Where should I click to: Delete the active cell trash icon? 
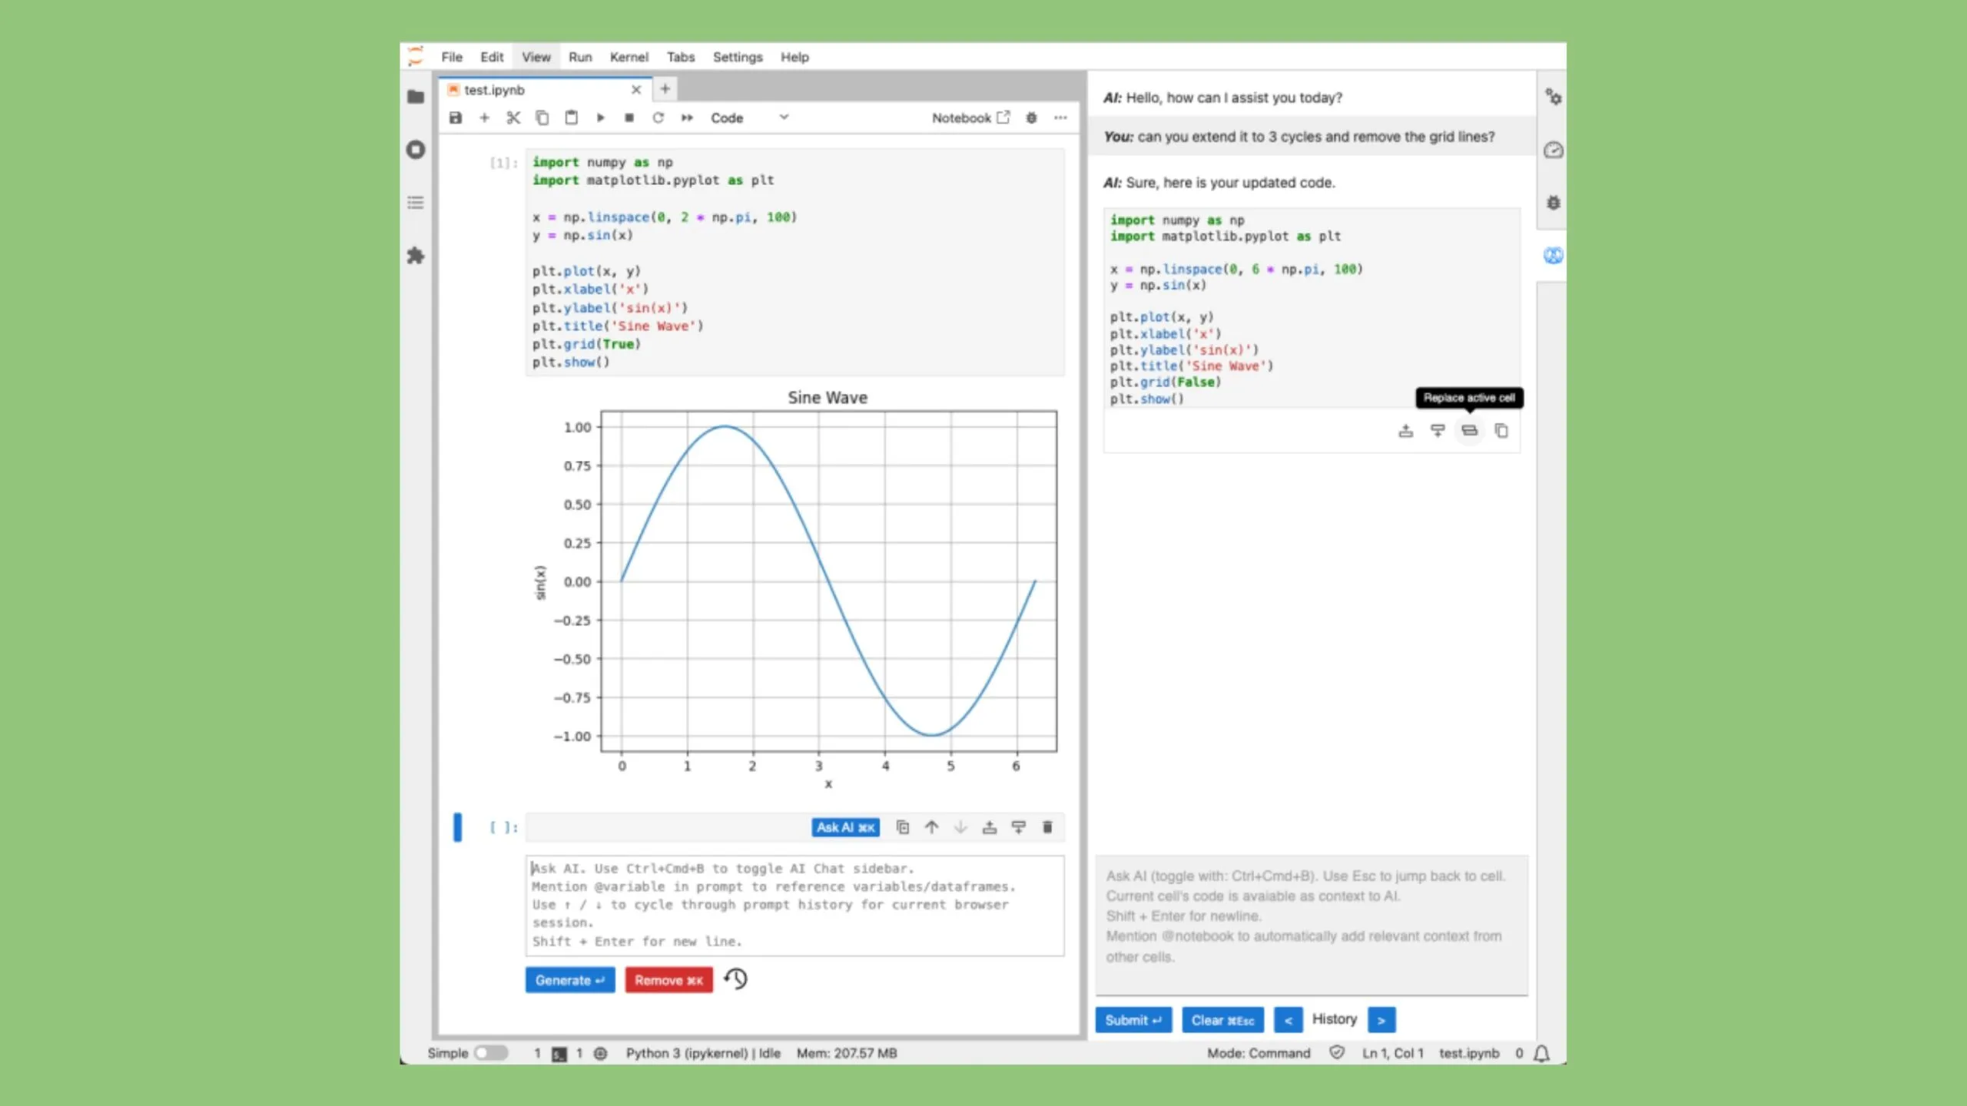click(x=1047, y=827)
